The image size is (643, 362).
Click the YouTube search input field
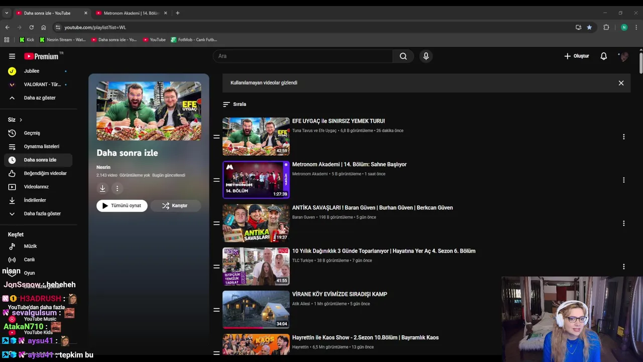coord(303,56)
